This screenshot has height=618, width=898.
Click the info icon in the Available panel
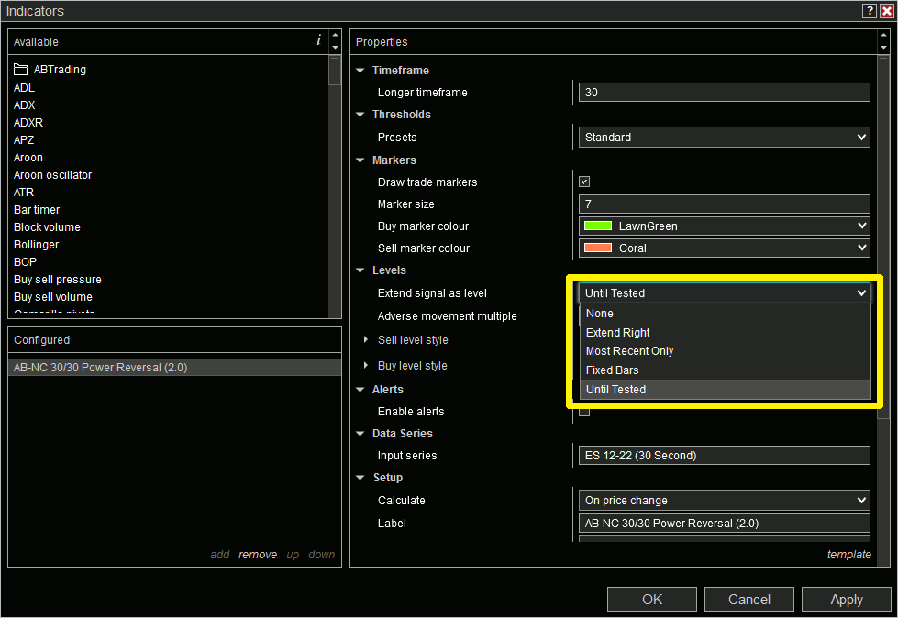click(318, 41)
